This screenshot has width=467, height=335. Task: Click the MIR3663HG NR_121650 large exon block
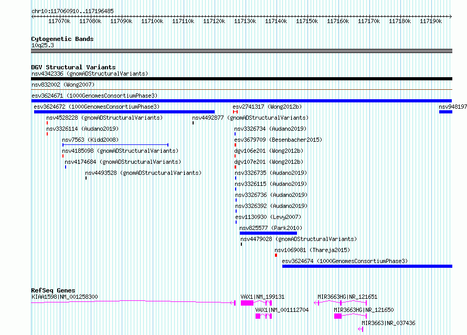point(338,316)
